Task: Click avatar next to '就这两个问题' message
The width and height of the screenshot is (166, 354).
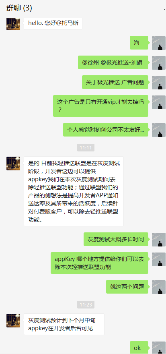Action: [x=159, y=287]
